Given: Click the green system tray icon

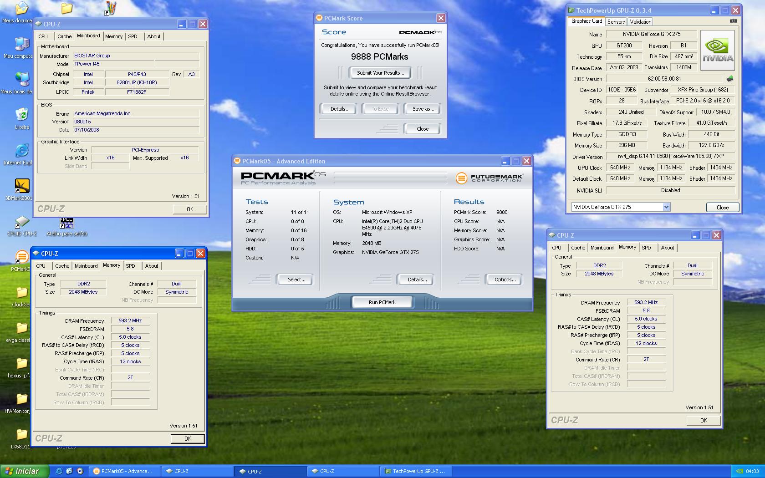Looking at the screenshot, I should point(739,471).
